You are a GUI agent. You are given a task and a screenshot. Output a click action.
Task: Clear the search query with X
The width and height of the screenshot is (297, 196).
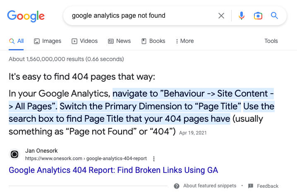[221, 16]
